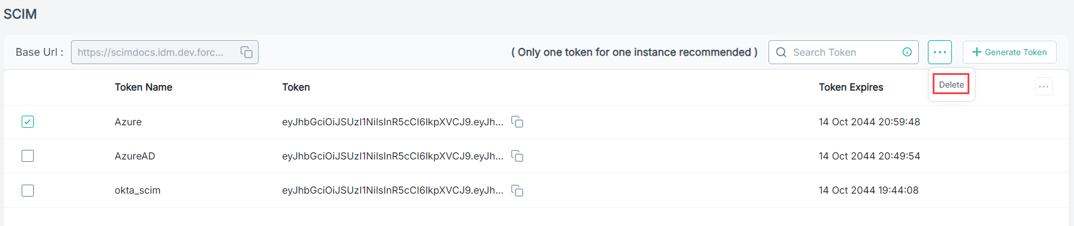Select the AzureAD token name row
The height and width of the screenshot is (226, 1074).
pos(537,156)
